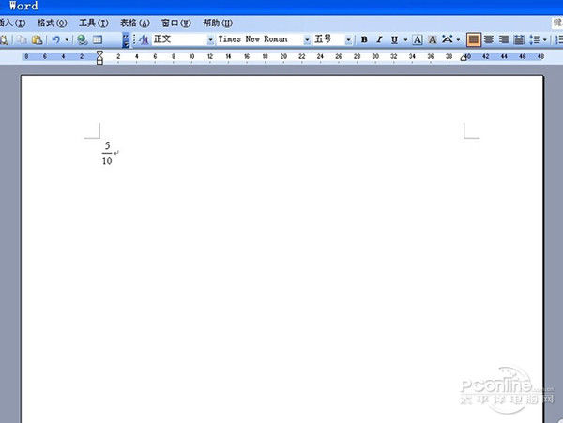Open the underline style dropdown arrow
563x423 pixels.
click(405, 39)
